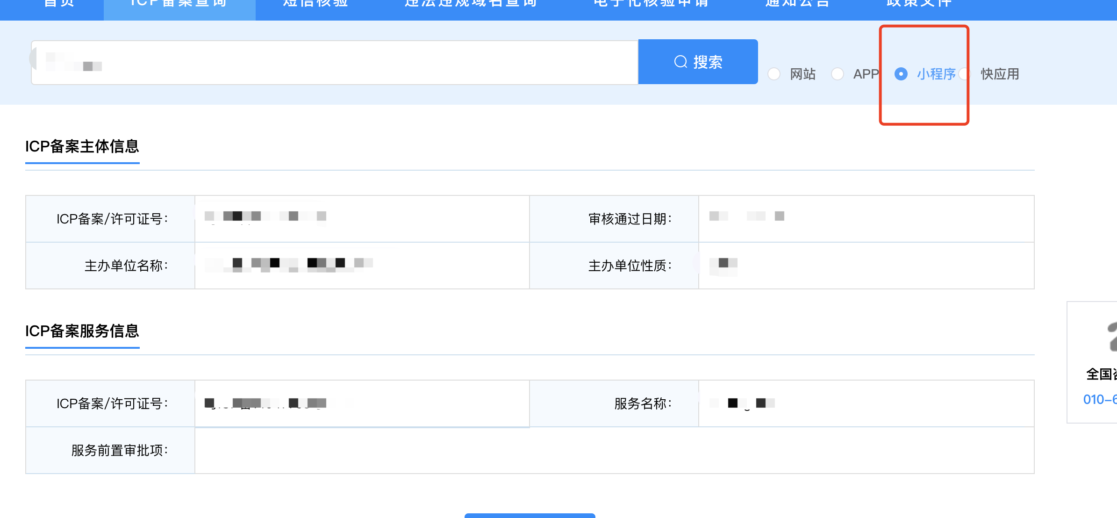The image size is (1117, 518).
Task: Select the 网站 radio button
Action: (774, 74)
